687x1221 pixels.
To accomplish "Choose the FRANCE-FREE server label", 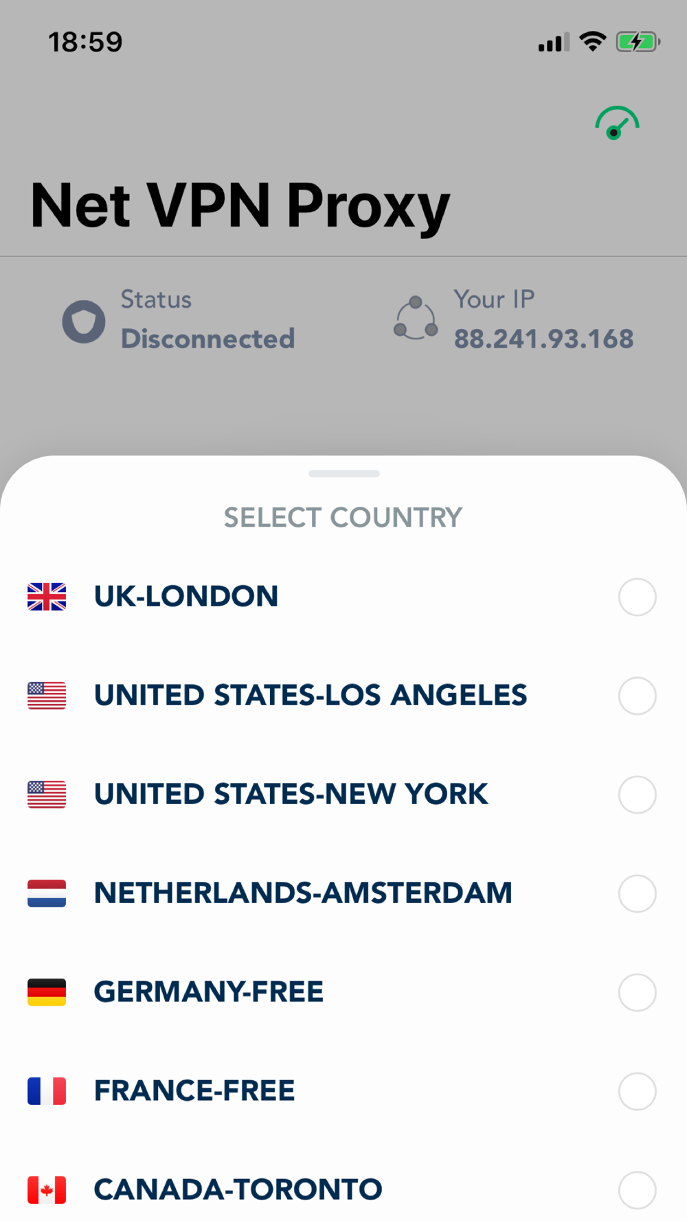I will tap(194, 1091).
